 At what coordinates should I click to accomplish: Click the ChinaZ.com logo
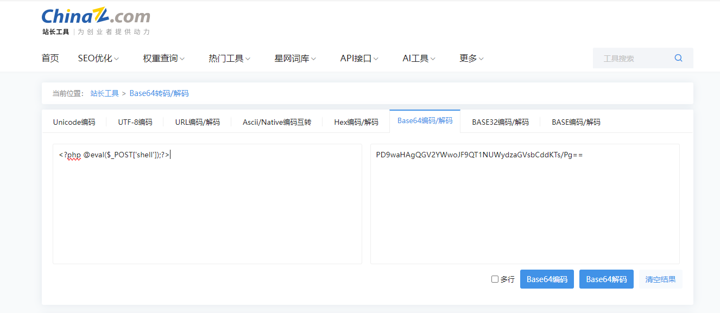[96, 17]
